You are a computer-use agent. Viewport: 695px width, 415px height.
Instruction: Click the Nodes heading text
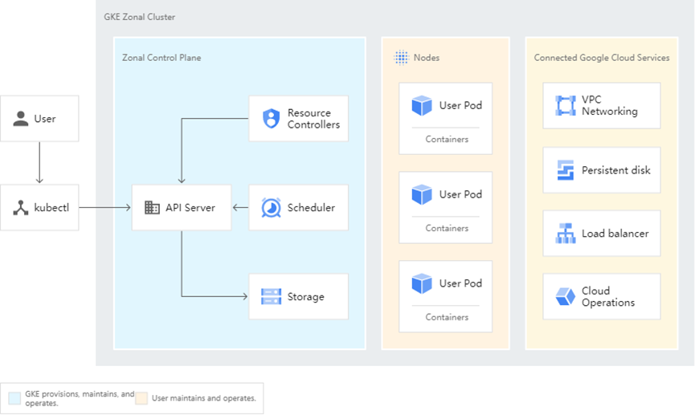[427, 58]
